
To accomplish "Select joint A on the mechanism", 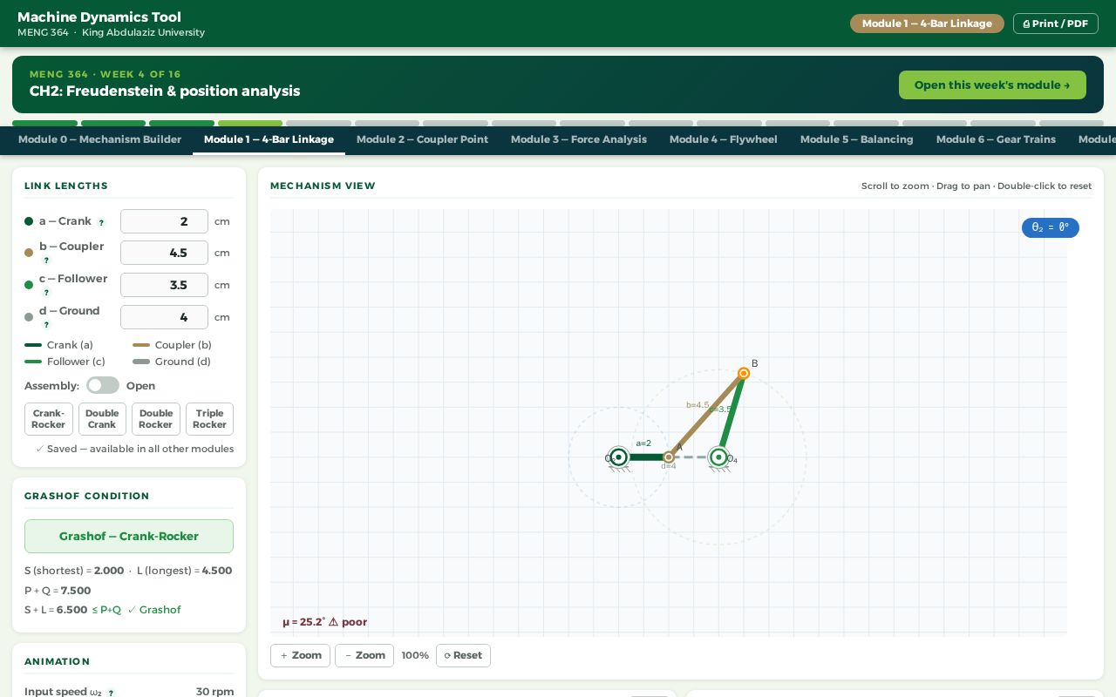I will (x=669, y=457).
